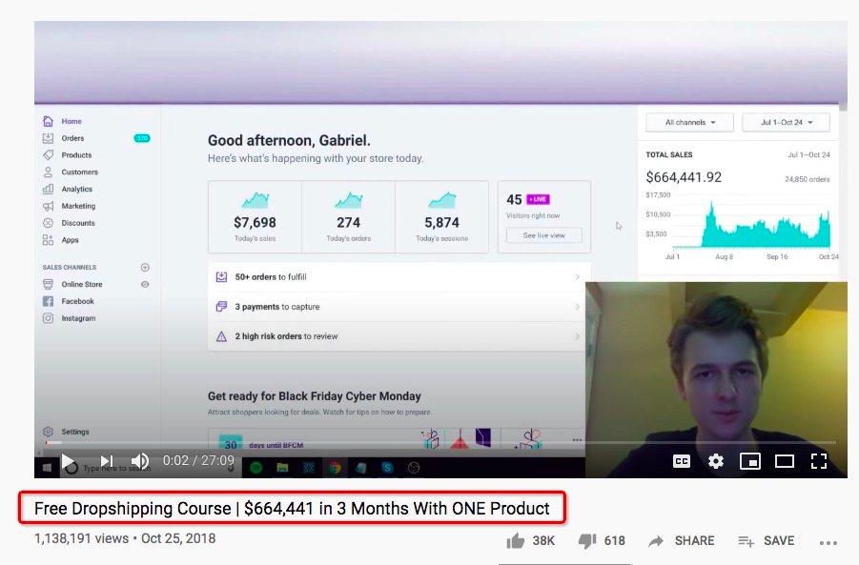Image resolution: width=859 pixels, height=565 pixels.
Task: Go to Apps in the sidebar
Action: click(70, 240)
